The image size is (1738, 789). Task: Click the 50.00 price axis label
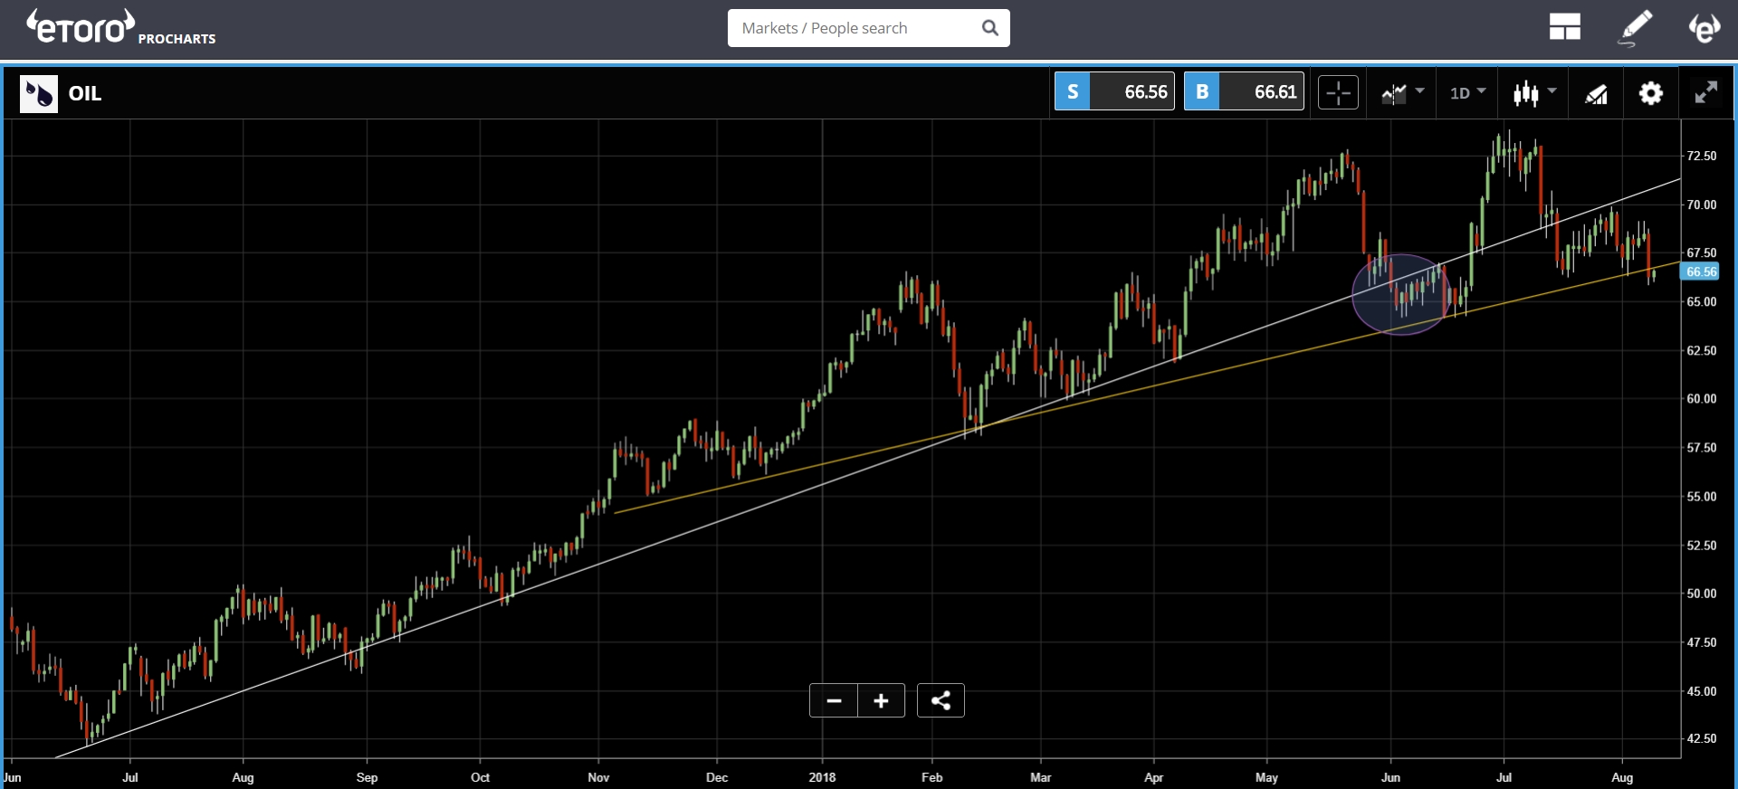pos(1701,594)
